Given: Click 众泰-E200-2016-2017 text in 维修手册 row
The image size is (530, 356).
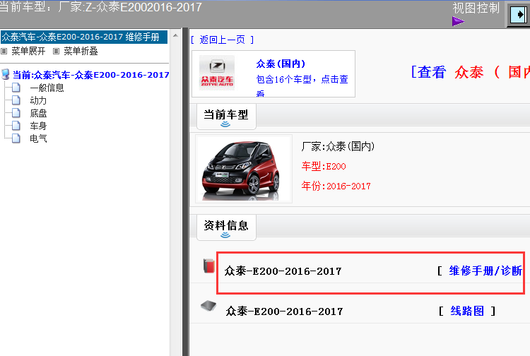Looking at the screenshot, I should tap(283, 271).
